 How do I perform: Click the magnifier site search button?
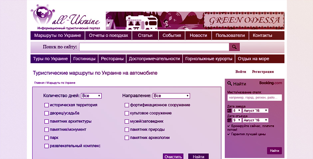pyautogui.click(x=234, y=47)
